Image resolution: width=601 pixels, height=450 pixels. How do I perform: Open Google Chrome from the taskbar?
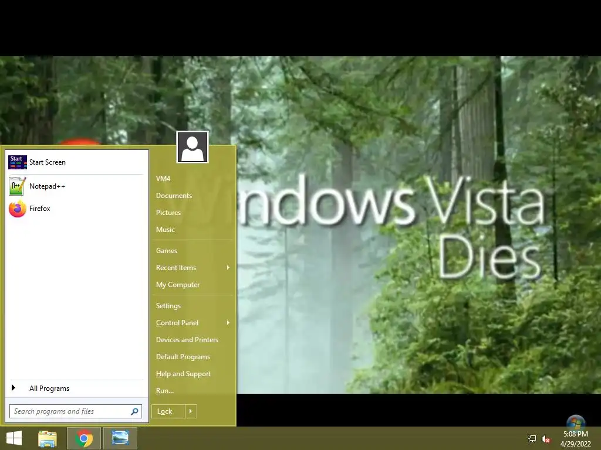pyautogui.click(x=84, y=438)
